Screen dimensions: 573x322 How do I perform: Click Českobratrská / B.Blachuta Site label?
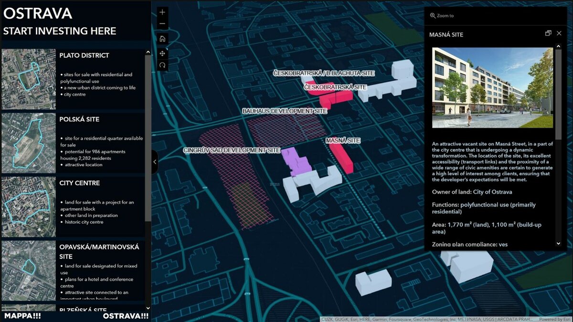[x=324, y=73]
